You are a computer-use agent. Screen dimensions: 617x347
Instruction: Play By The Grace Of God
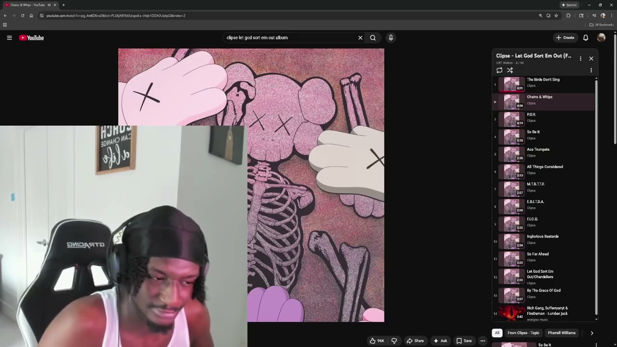pos(543,295)
